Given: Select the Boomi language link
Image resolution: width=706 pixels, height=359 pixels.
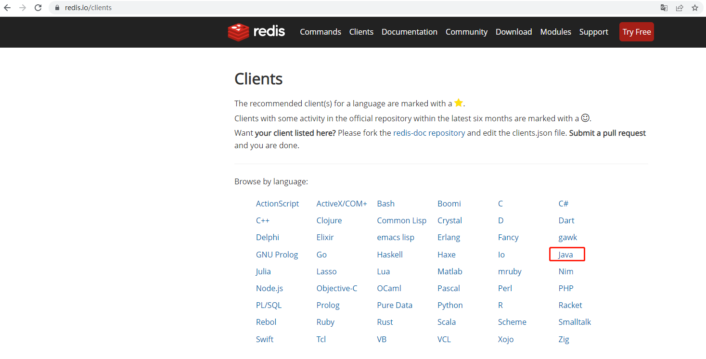Looking at the screenshot, I should click(x=449, y=204).
